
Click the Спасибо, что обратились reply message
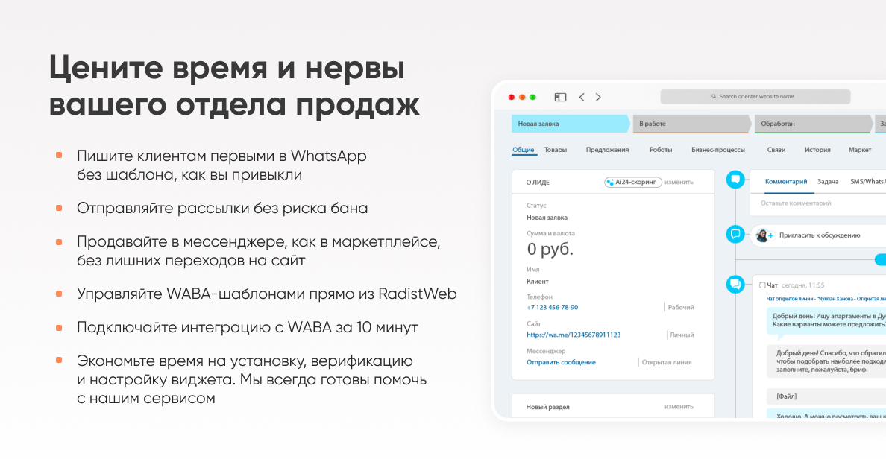(826, 361)
